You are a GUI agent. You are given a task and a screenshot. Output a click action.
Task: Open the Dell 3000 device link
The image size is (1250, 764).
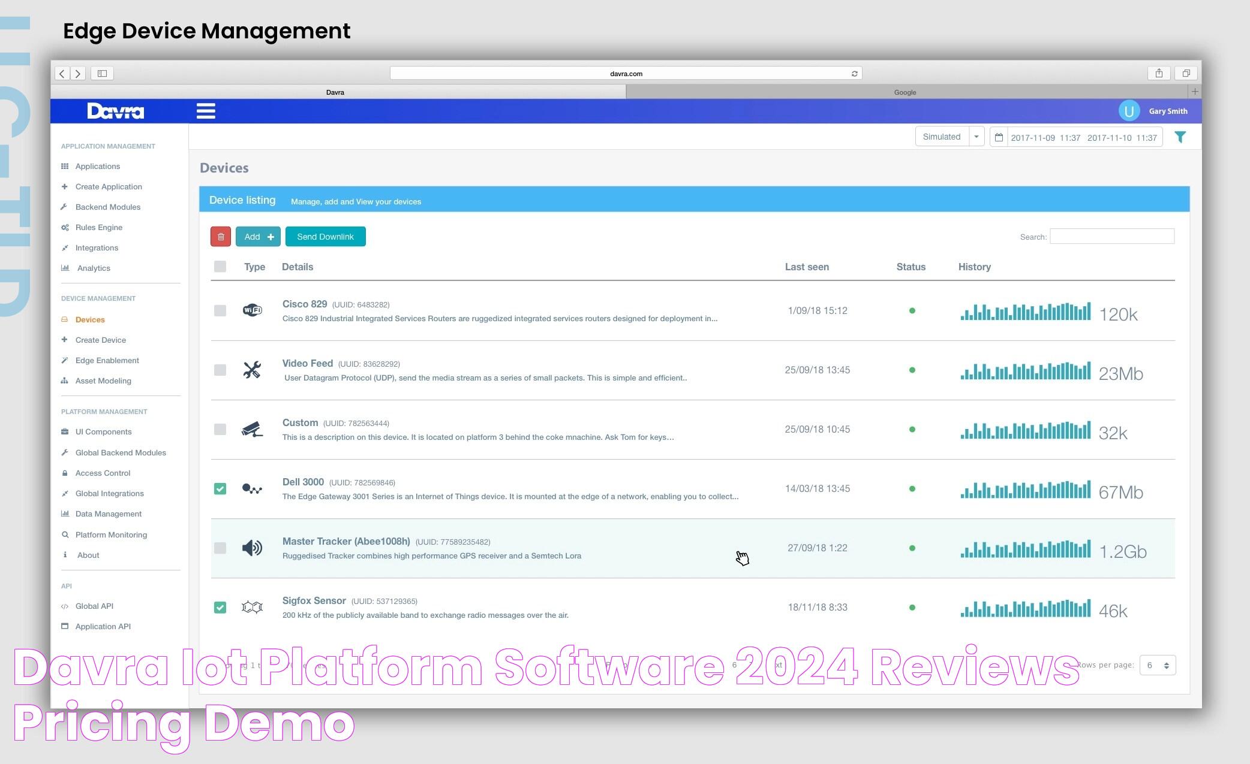pos(303,482)
